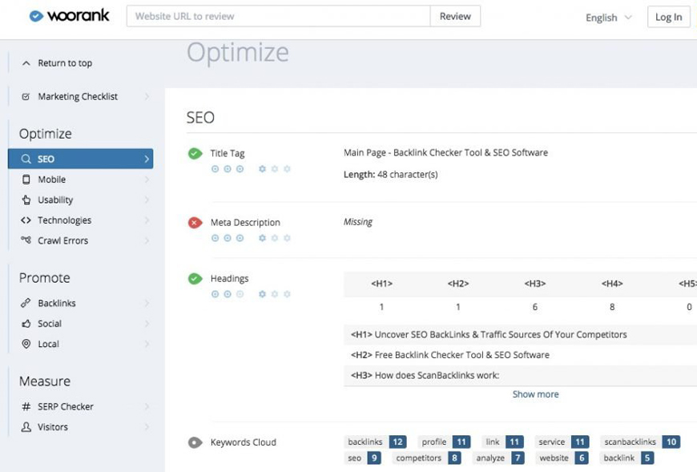Click the Visitors person icon
Screen dimensions: 697x472
coord(26,427)
